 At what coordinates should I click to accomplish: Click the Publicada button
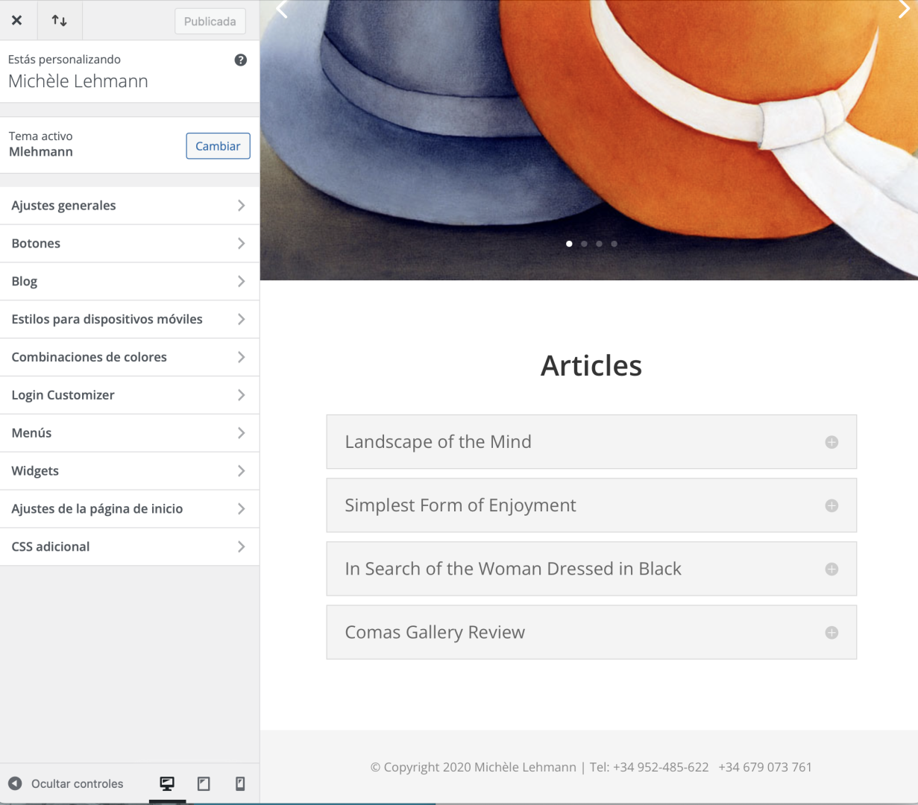coord(210,22)
